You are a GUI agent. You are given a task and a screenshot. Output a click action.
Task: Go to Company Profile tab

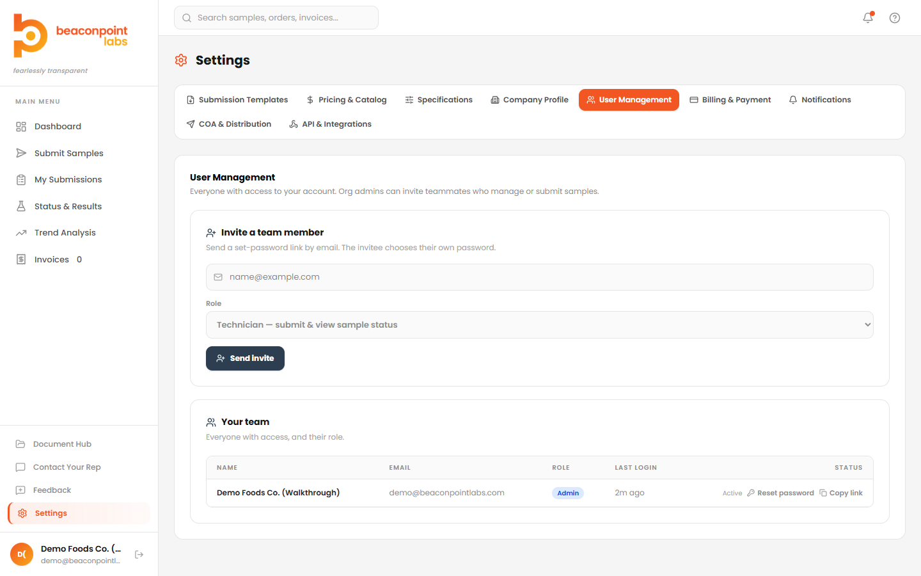[529, 100]
